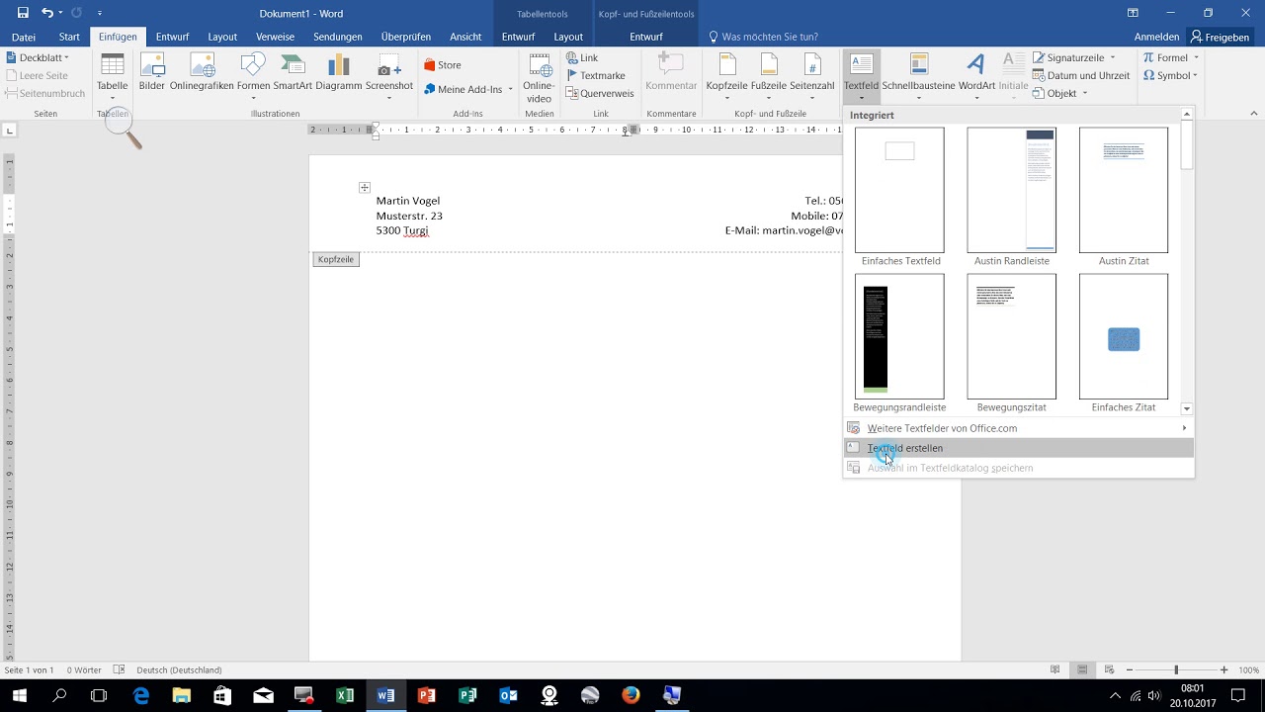Click the Save icon in title bar

(x=22, y=13)
